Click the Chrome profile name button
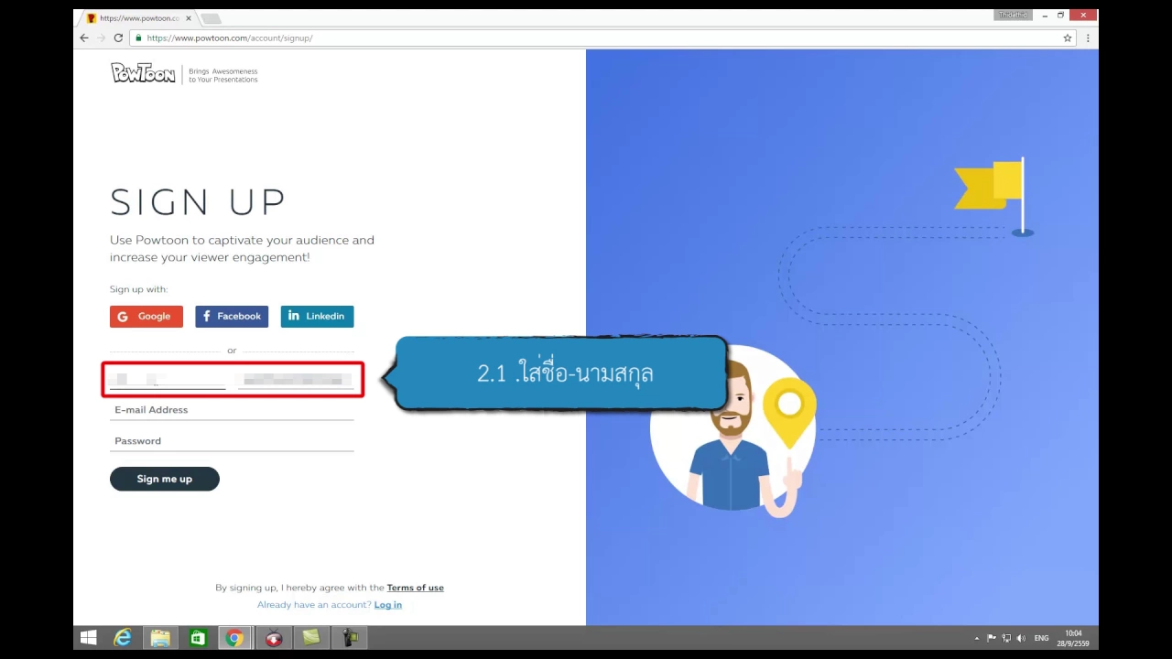The image size is (1172, 659). (x=1012, y=15)
